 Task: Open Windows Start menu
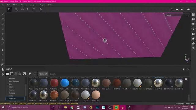tap(3, 108)
